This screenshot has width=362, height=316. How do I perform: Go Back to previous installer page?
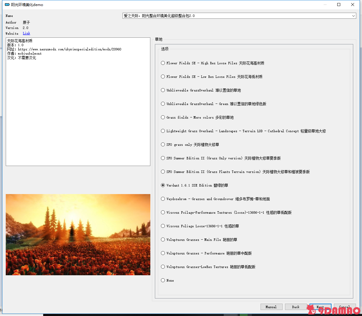coord(296,307)
